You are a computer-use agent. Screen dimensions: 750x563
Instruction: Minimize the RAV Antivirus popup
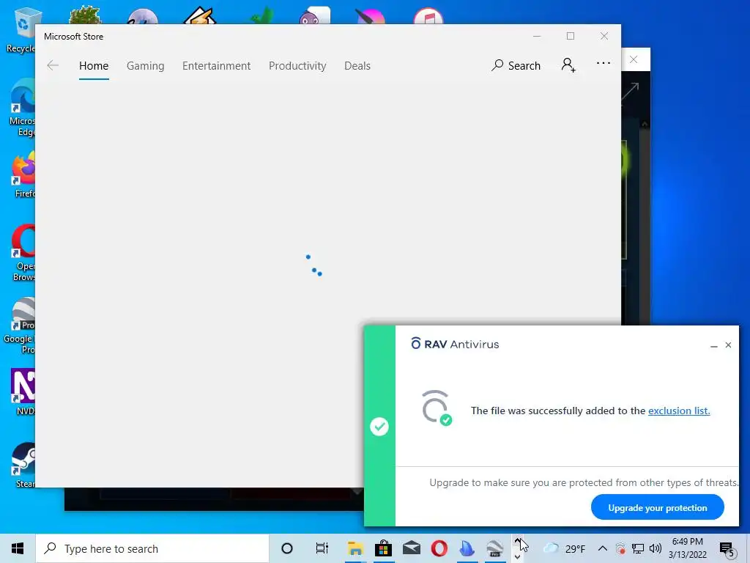coord(713,345)
